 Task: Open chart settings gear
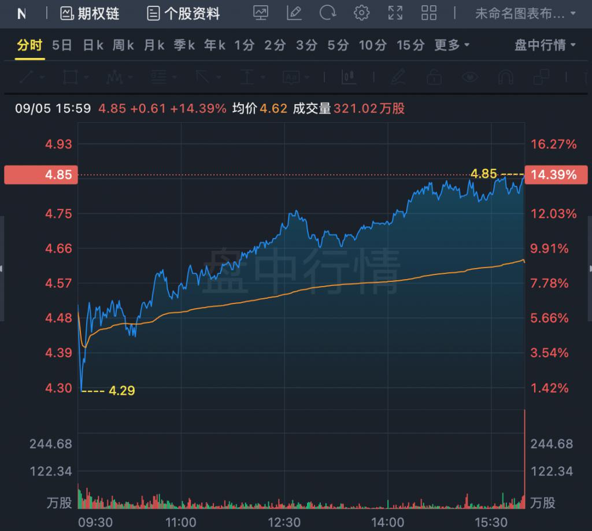362,13
